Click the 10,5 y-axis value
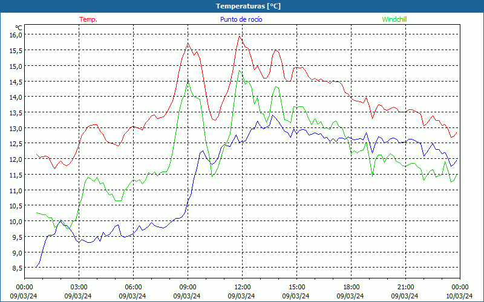Viewport: 484px width, 302px height. 16,206
